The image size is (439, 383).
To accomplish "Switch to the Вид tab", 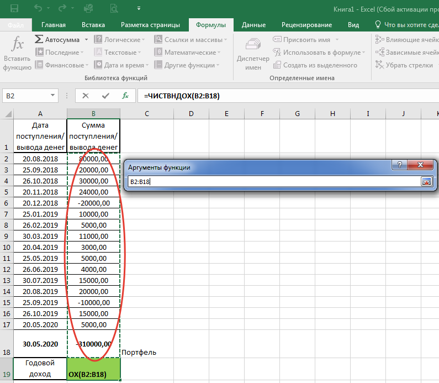I will [x=353, y=25].
